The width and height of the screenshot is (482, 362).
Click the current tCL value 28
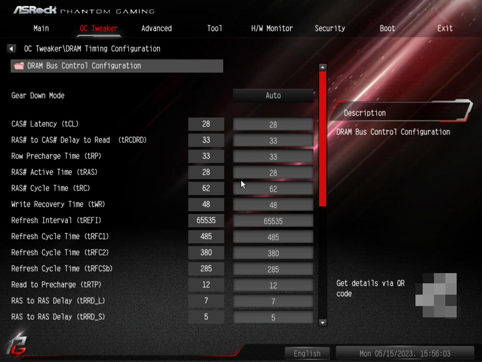[x=206, y=124]
